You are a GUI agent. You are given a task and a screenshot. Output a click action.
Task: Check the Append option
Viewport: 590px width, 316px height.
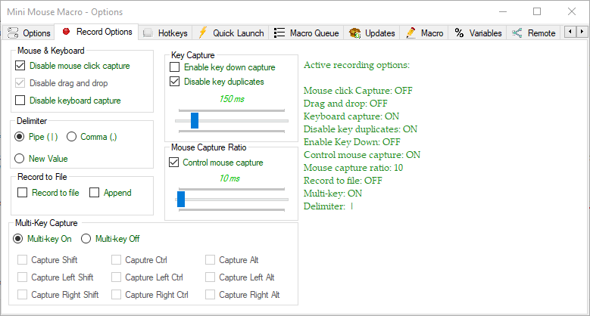94,193
